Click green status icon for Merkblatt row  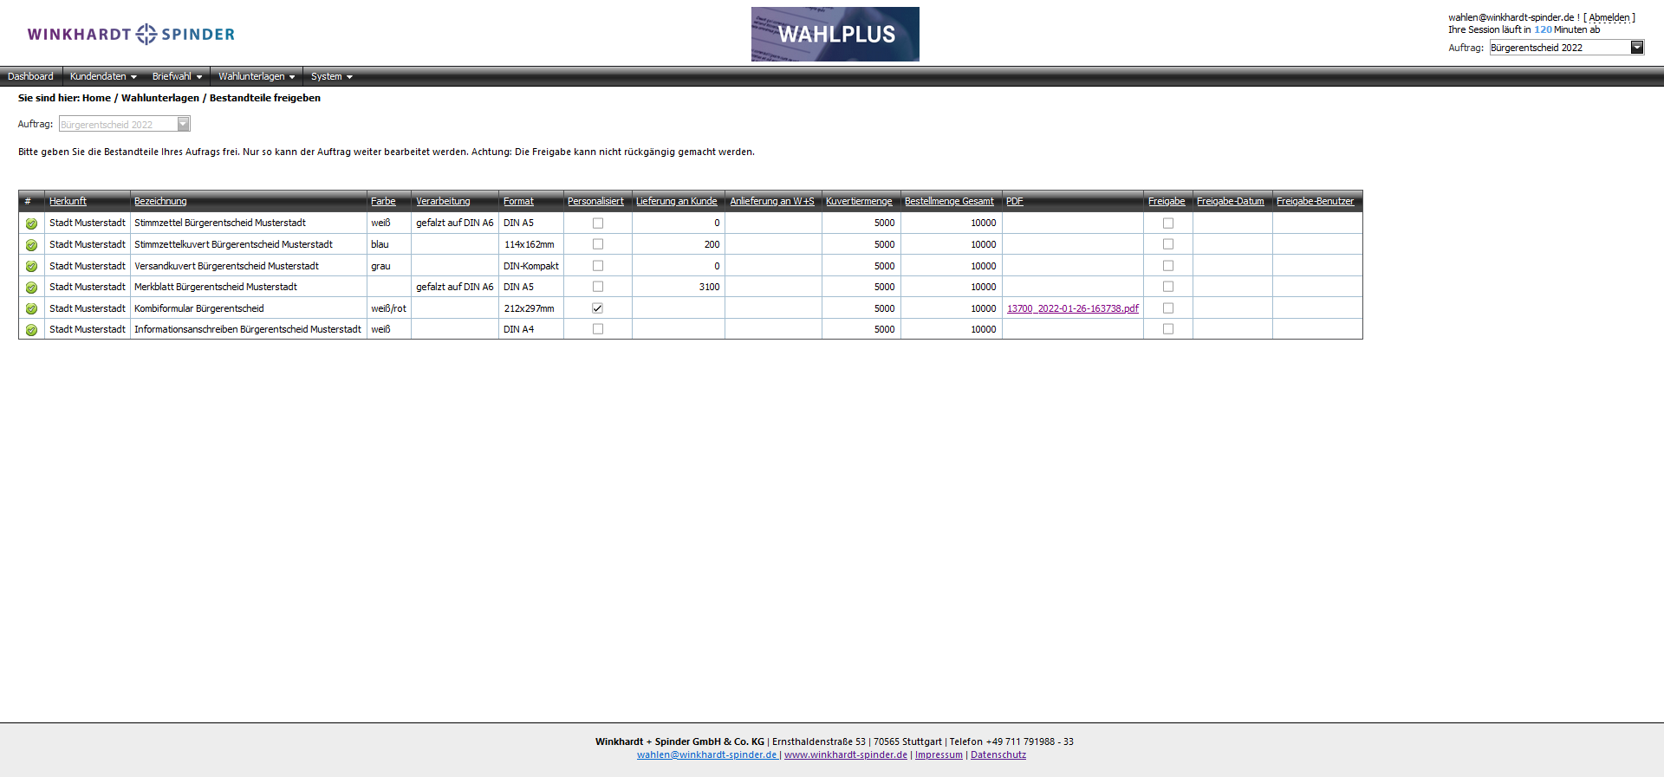point(31,288)
